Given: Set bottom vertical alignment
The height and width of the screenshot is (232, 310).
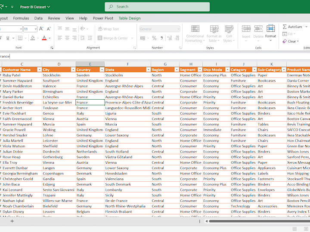Looking at the screenshot, I should click(x=74, y=29).
